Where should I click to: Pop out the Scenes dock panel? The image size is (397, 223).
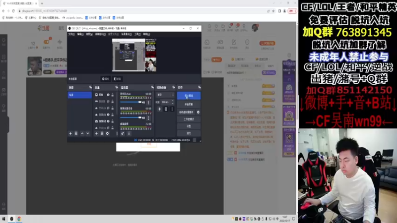90,88
